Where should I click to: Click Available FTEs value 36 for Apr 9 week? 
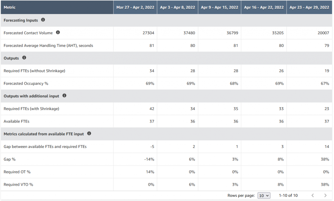coord(235,121)
